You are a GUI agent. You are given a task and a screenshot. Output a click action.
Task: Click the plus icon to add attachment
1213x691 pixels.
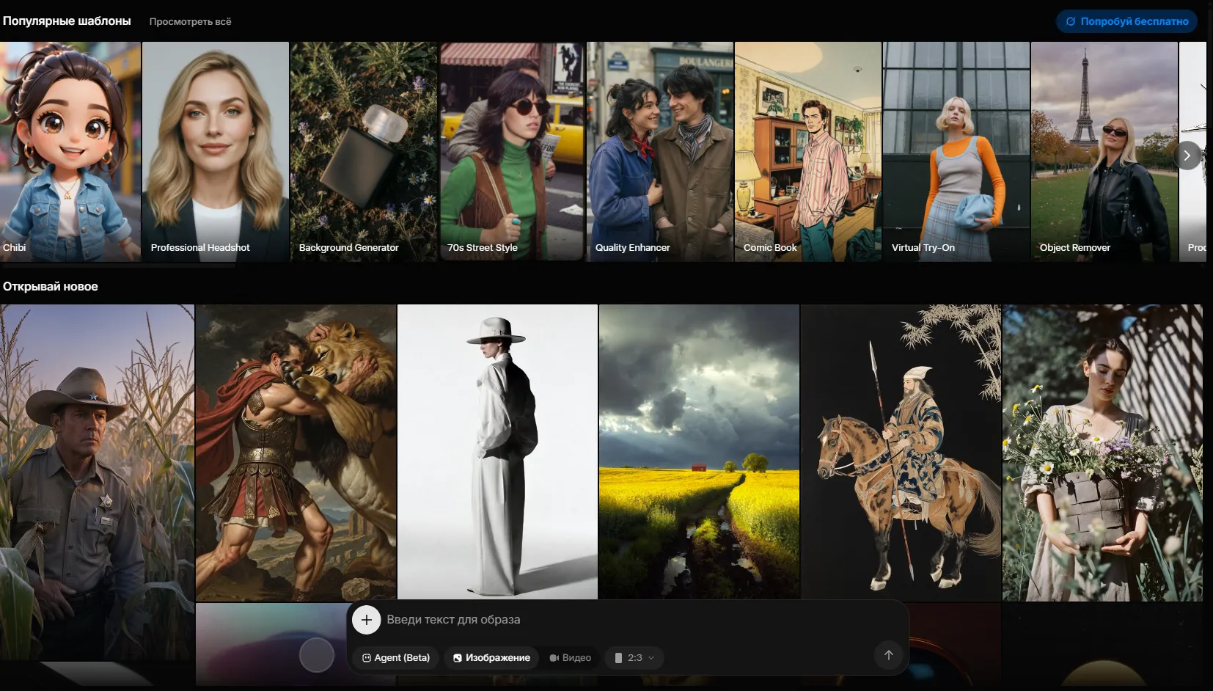pyautogui.click(x=367, y=620)
